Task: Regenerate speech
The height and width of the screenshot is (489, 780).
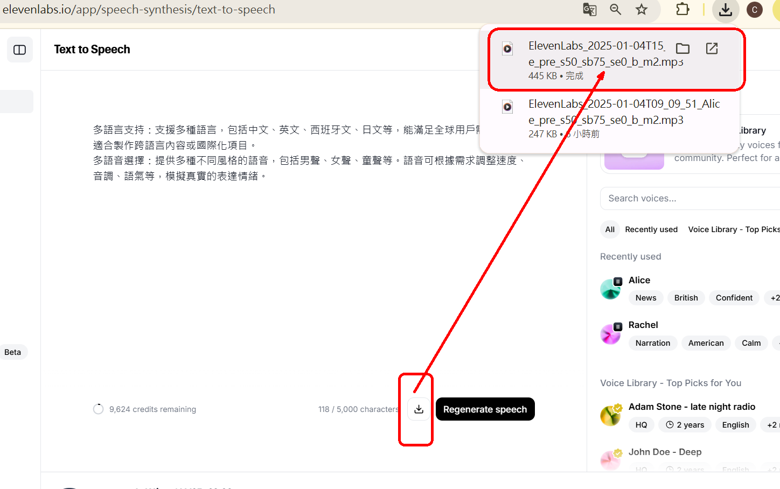Action: 485,409
